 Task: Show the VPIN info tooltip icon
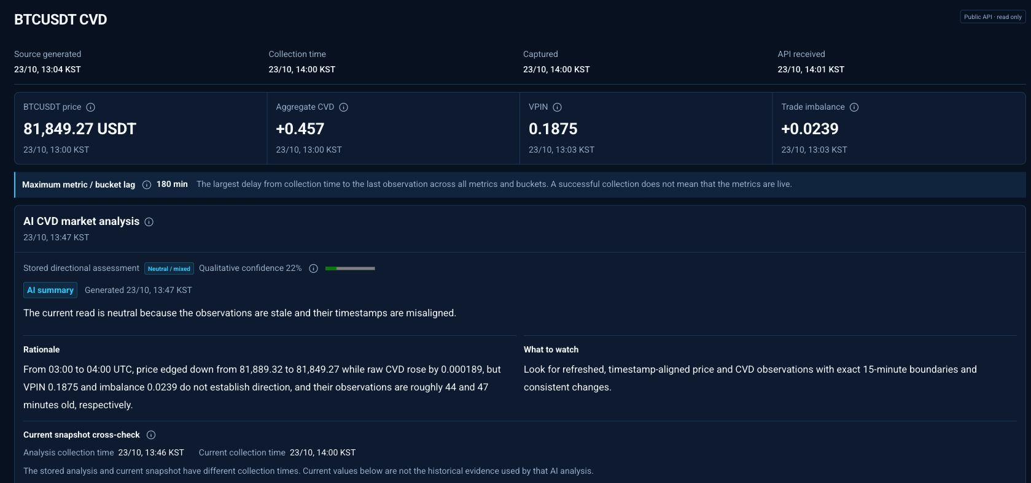[558, 107]
